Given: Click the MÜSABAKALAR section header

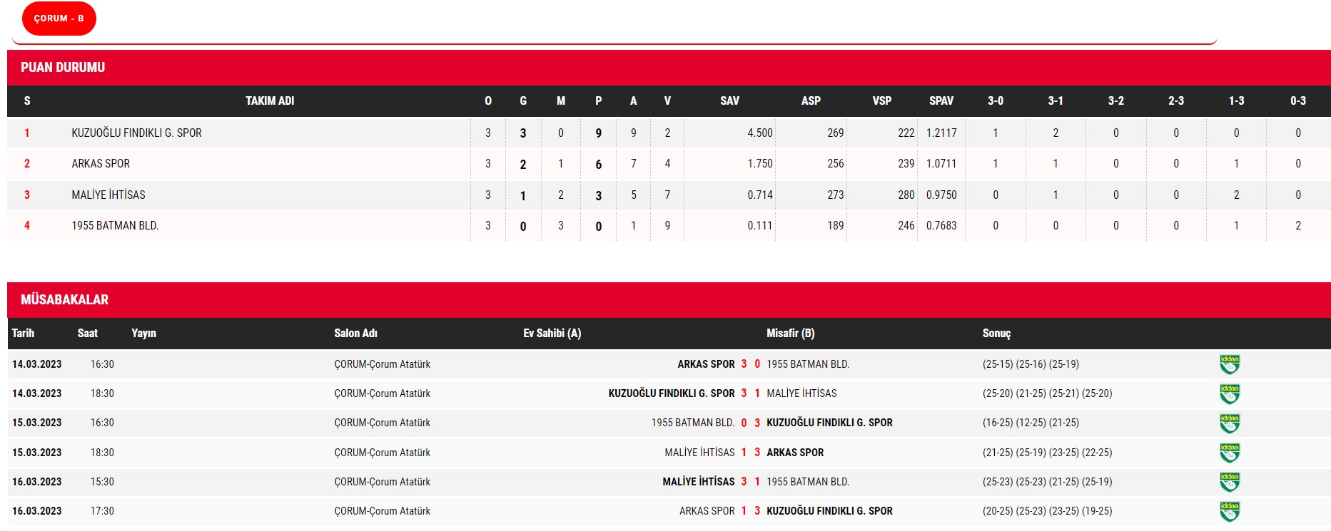Looking at the screenshot, I should 64,300.
